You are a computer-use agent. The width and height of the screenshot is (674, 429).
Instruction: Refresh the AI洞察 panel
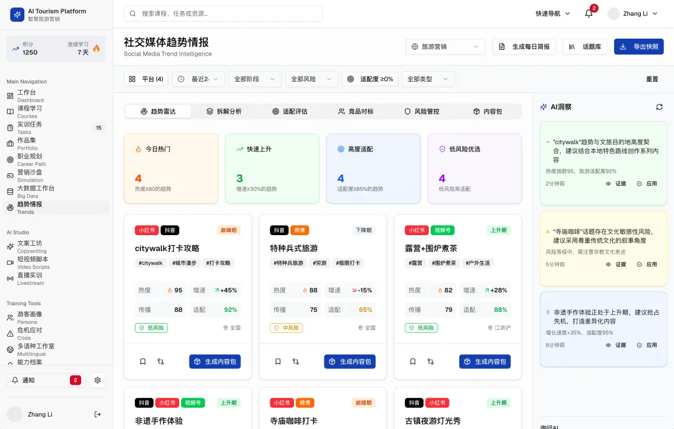point(659,107)
